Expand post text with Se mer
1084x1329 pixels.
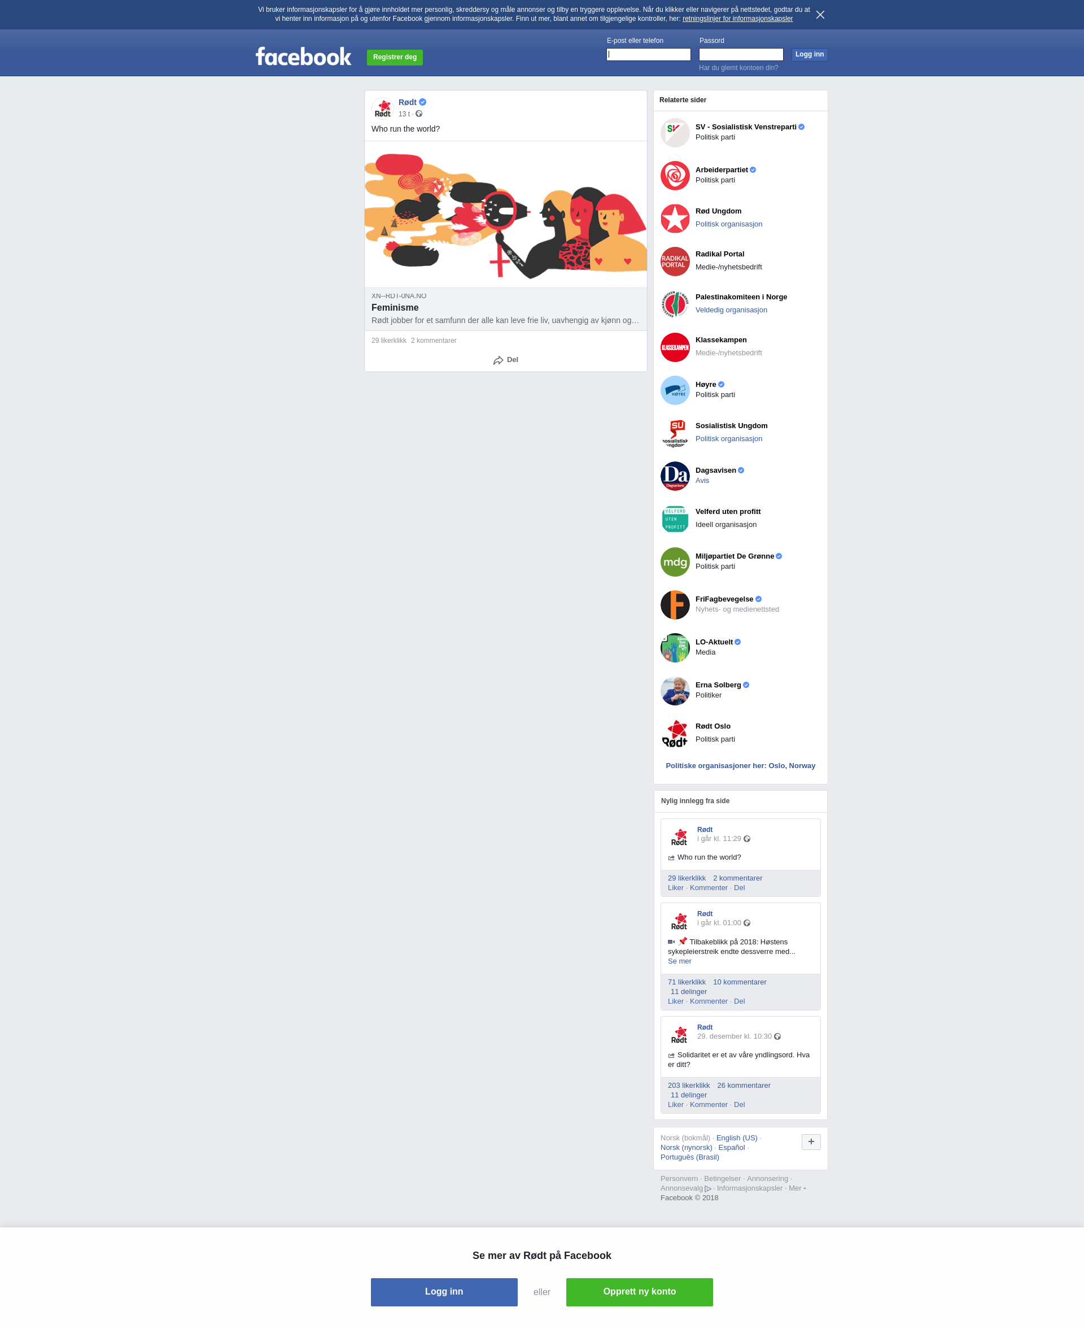[679, 961]
